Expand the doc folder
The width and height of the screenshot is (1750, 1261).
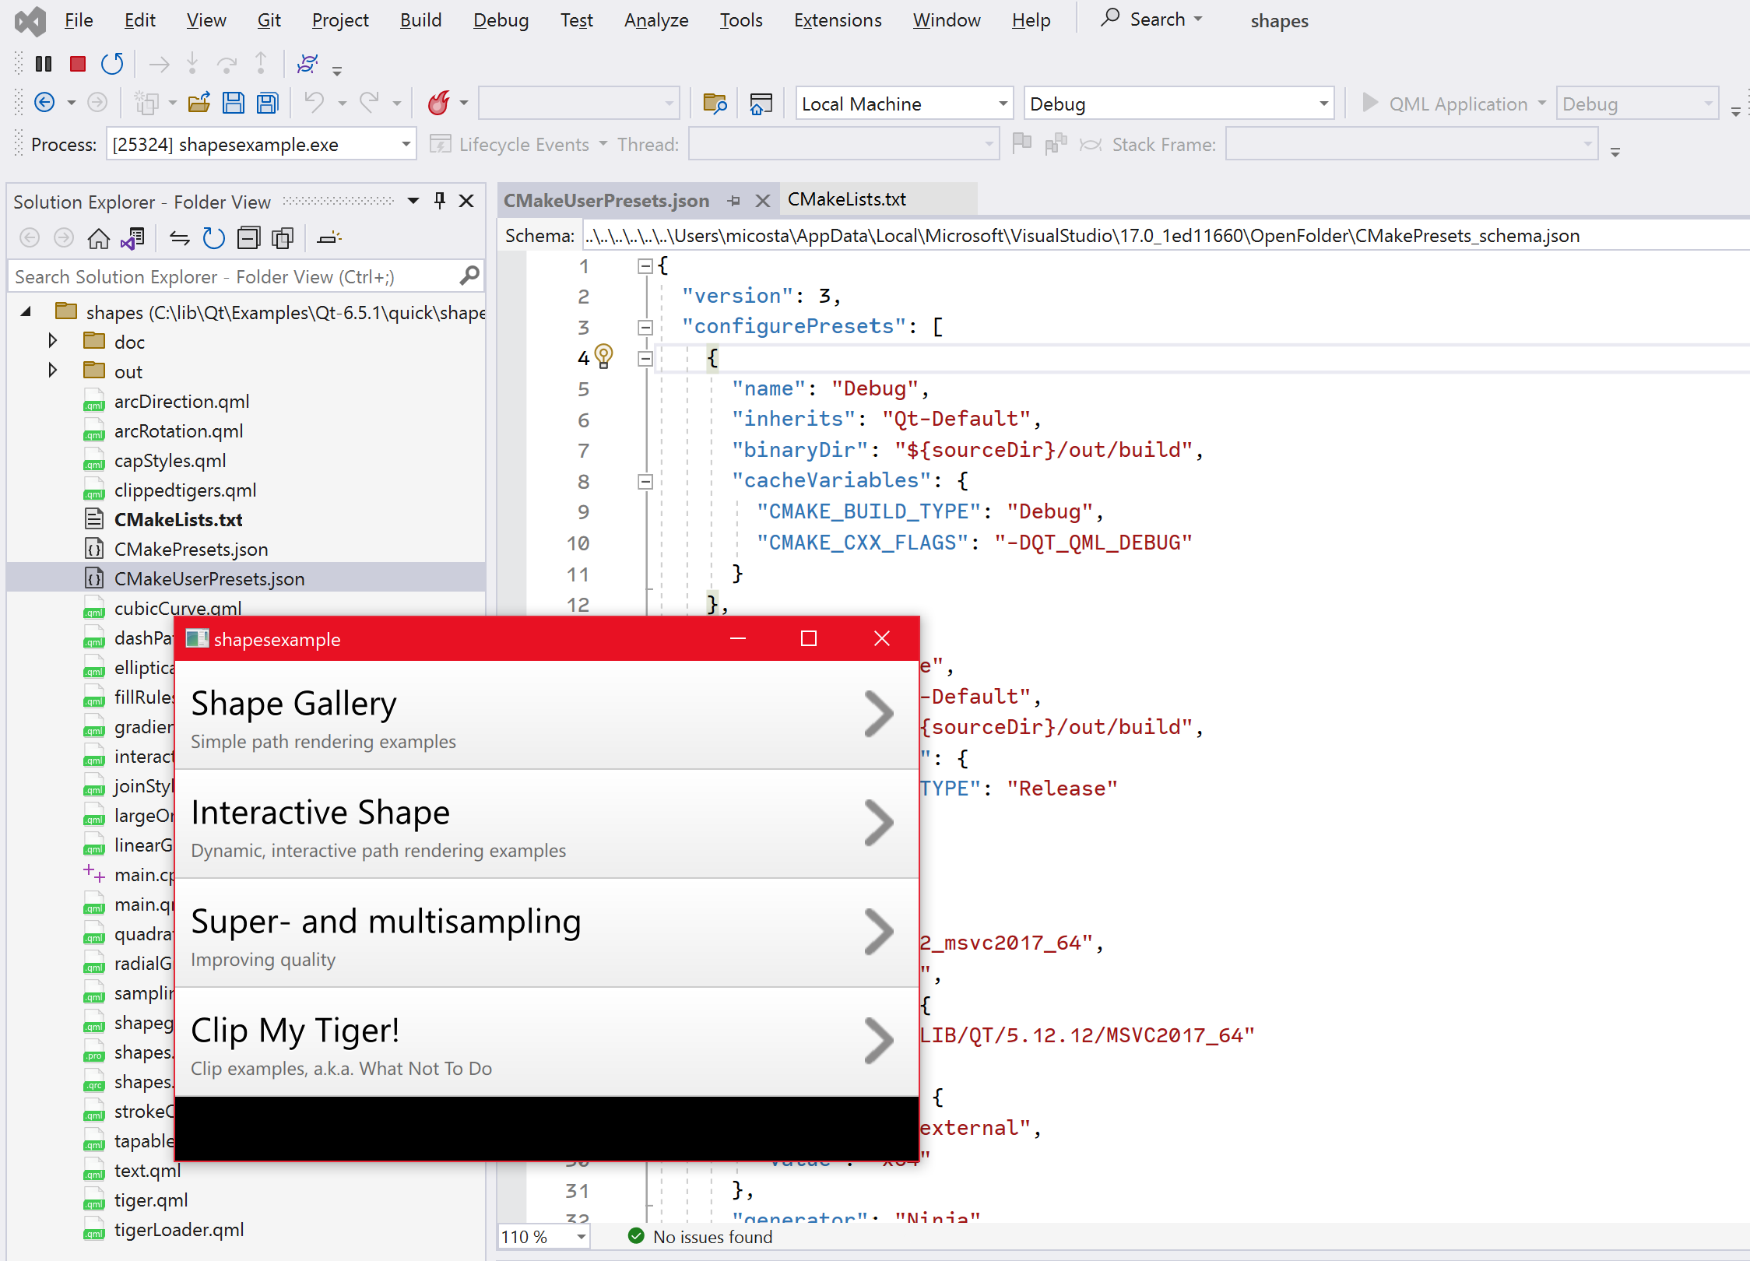(x=52, y=341)
